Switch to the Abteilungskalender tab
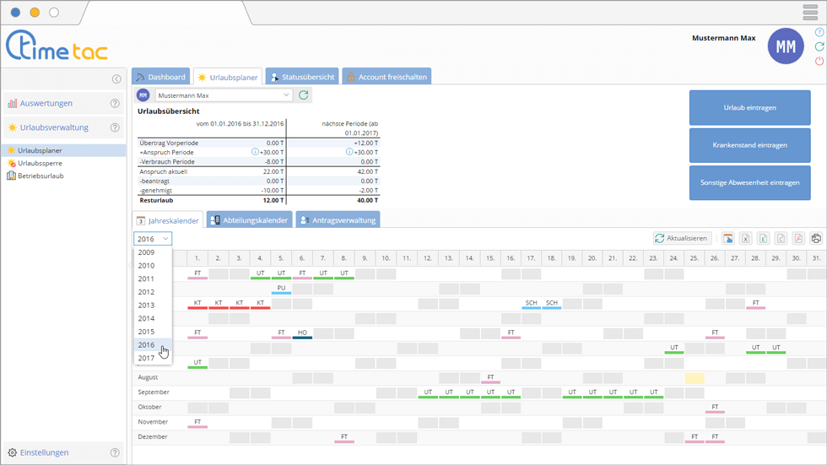The width and height of the screenshot is (827, 465). click(249, 220)
